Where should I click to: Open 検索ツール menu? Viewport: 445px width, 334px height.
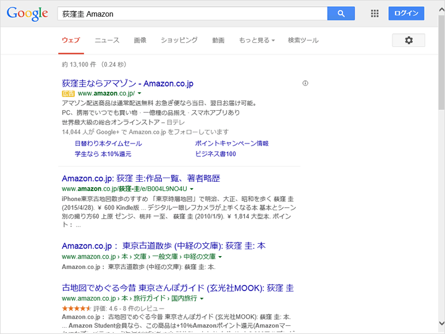[303, 40]
